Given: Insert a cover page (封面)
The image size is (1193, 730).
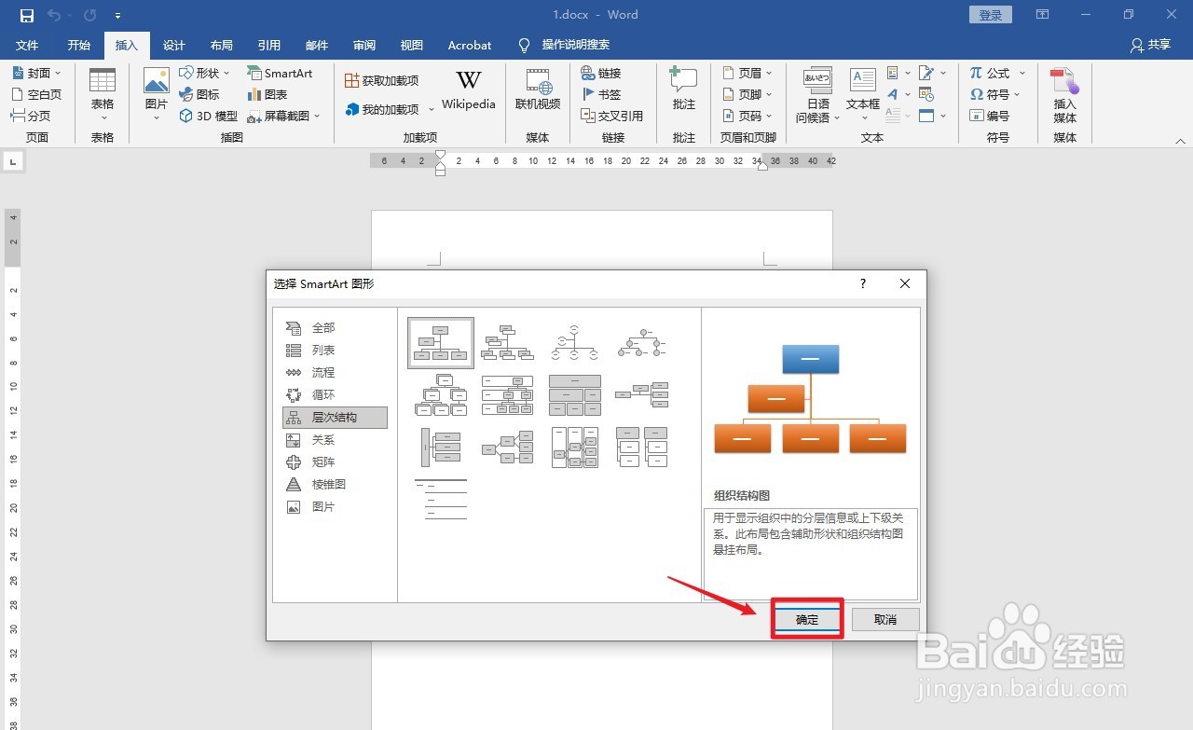Looking at the screenshot, I should pos(36,73).
